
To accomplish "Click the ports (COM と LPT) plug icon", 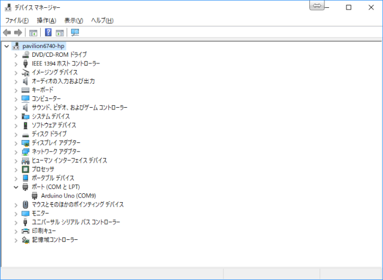I will (x=25, y=187).
